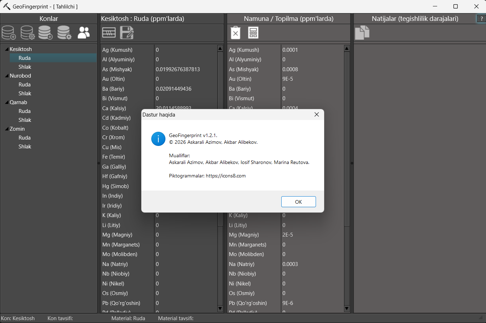Click the save-edit floppy disk icon
Image resolution: width=486 pixels, height=323 pixels.
pos(127,33)
